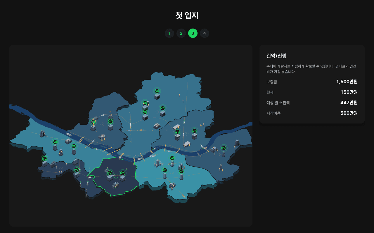Click the 보증금 label
The width and height of the screenshot is (374, 233).
[272, 82]
